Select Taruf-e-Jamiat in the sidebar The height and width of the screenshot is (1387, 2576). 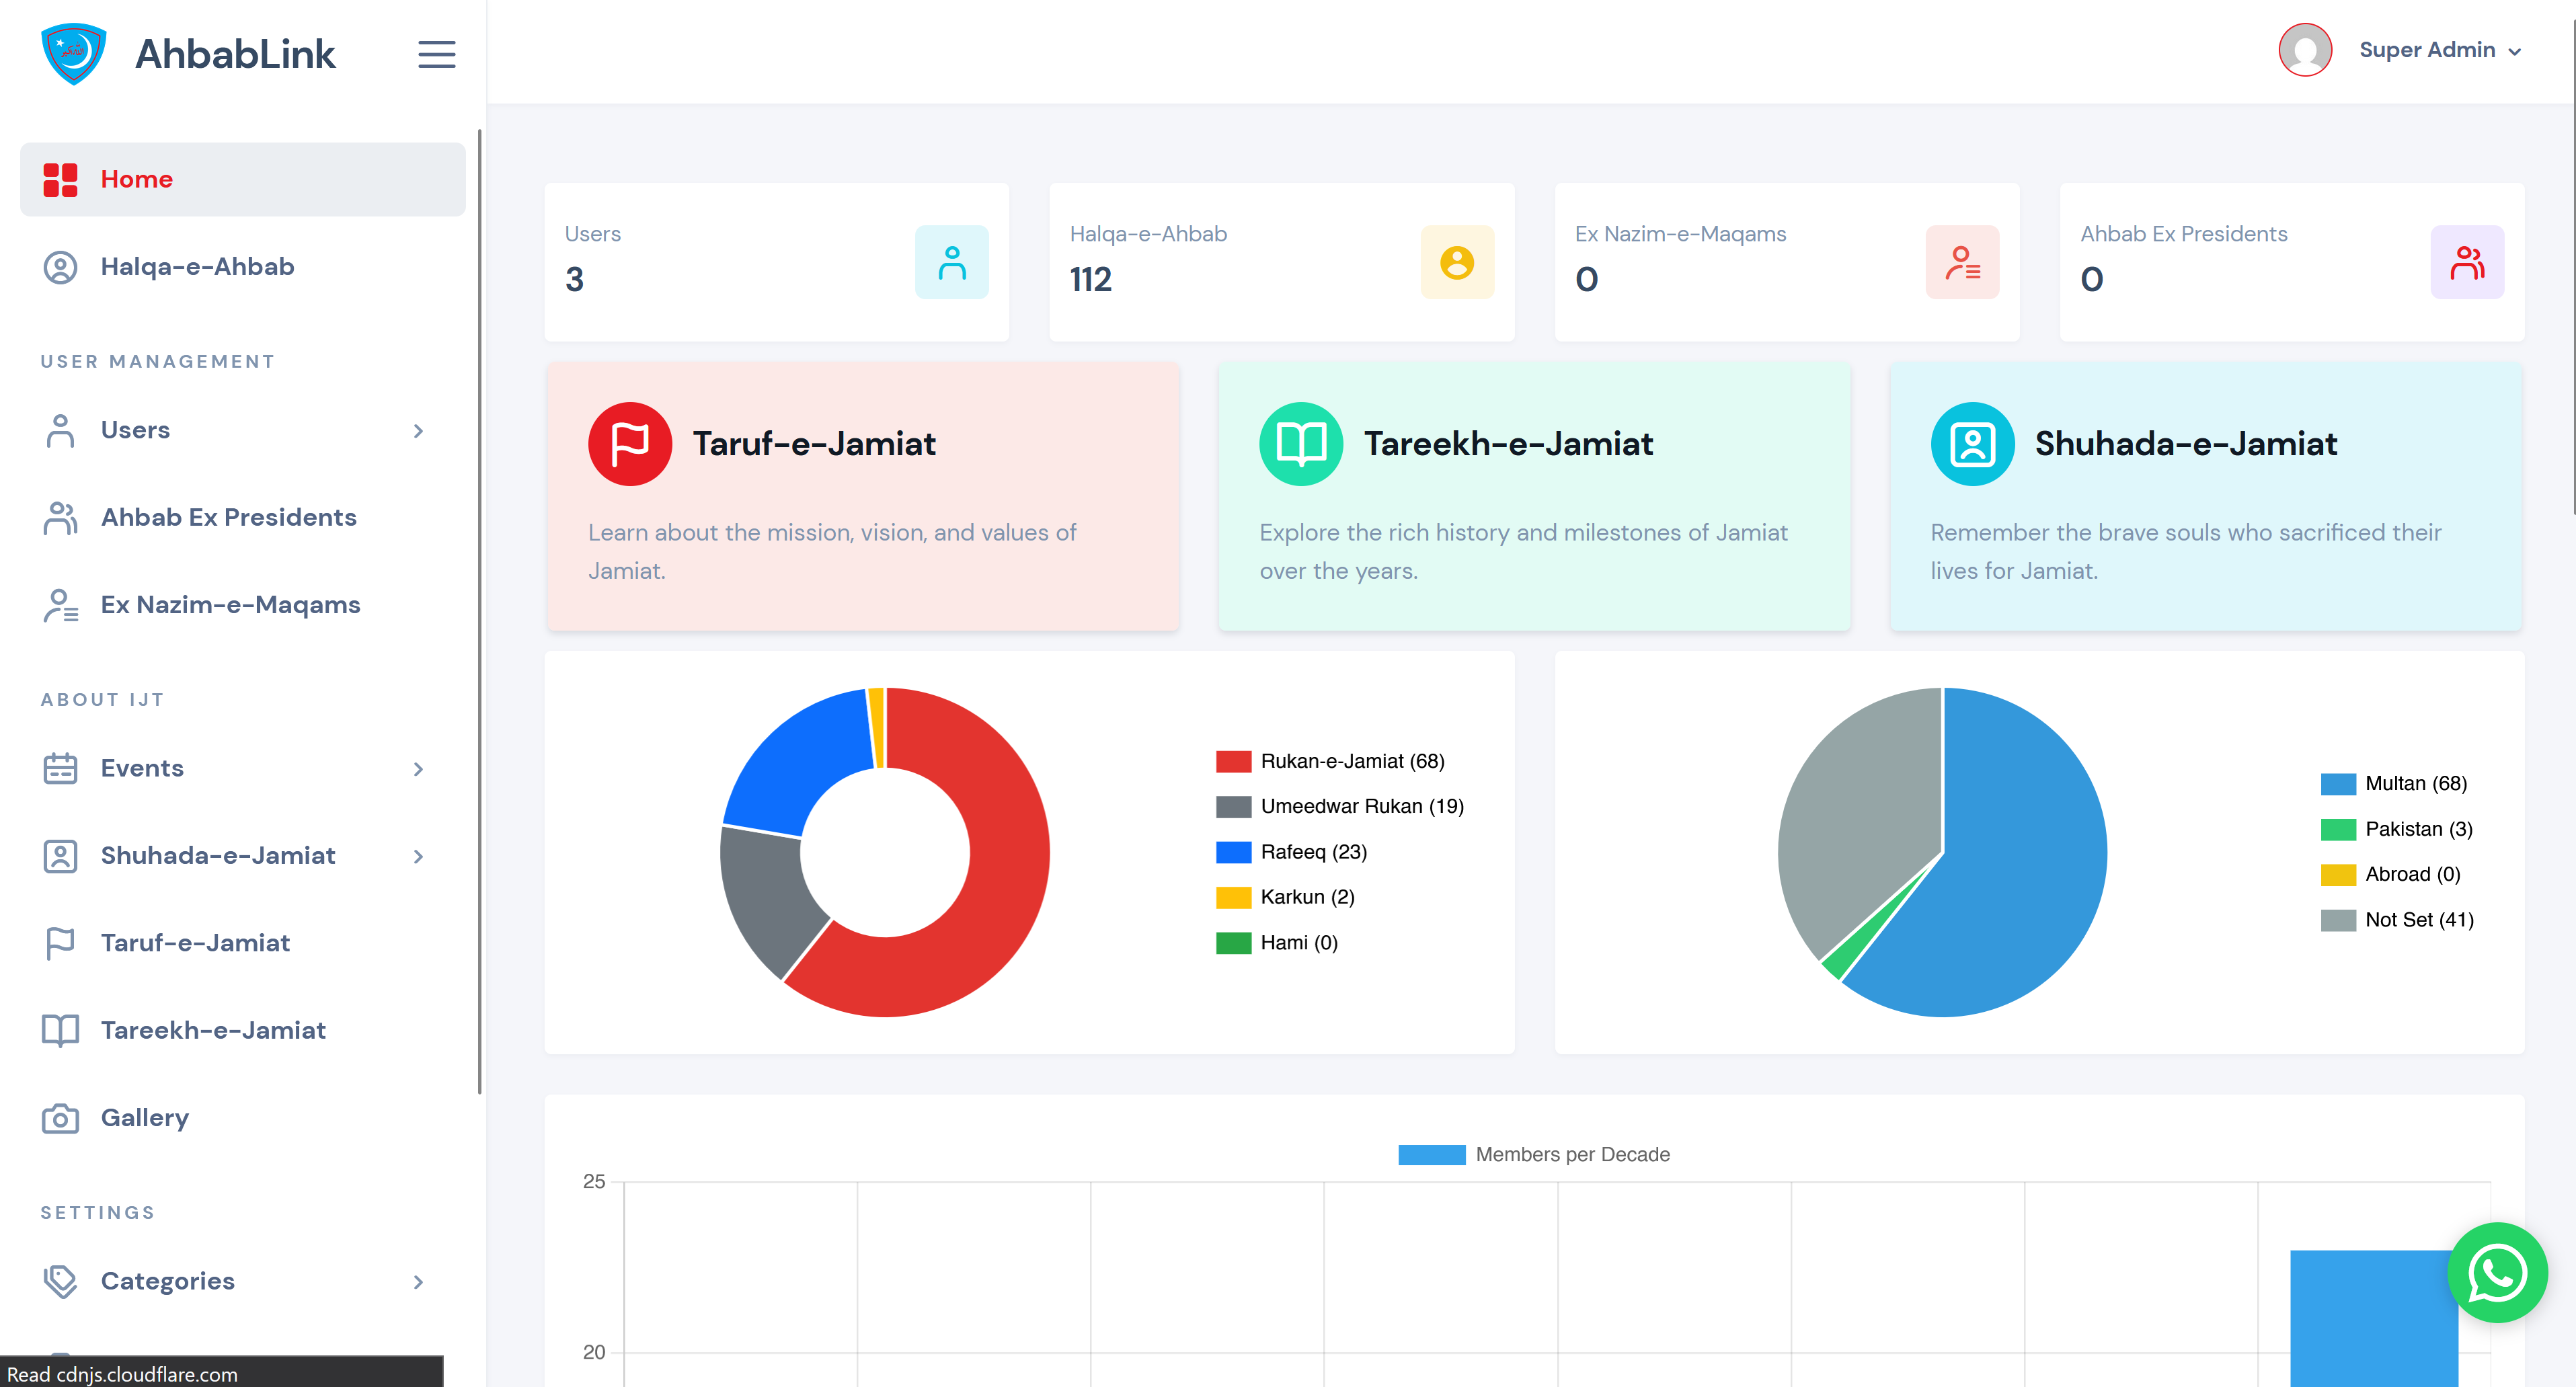(195, 943)
